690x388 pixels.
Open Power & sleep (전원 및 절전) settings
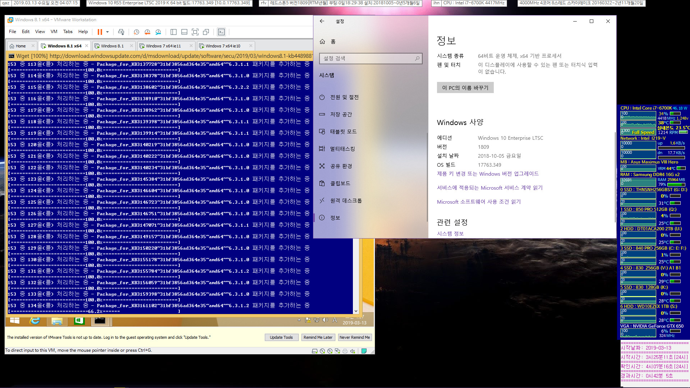click(371, 97)
